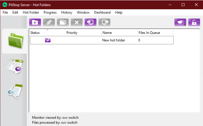The width and height of the screenshot is (203, 126).
Task: Open the megaphone notifications dropdown
Action: pos(180,22)
